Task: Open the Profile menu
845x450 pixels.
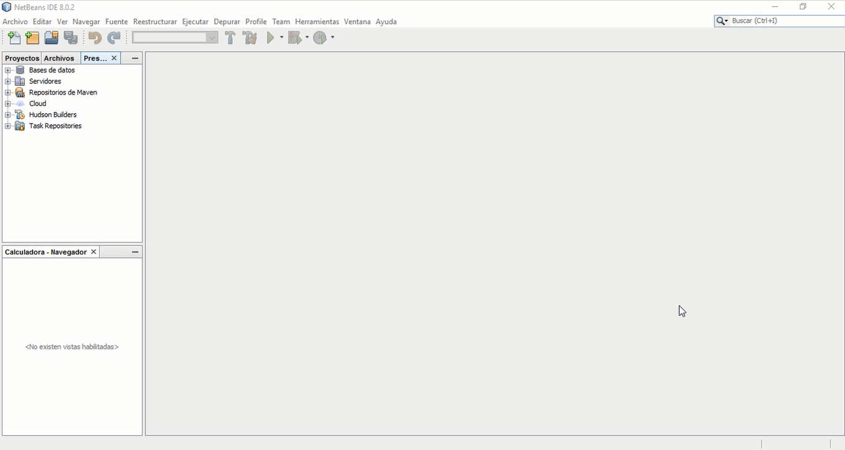Action: [256, 22]
